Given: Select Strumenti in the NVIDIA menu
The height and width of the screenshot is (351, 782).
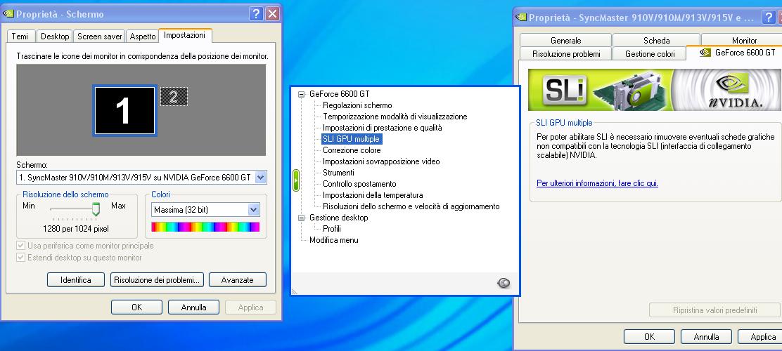Looking at the screenshot, I should click(339, 172).
